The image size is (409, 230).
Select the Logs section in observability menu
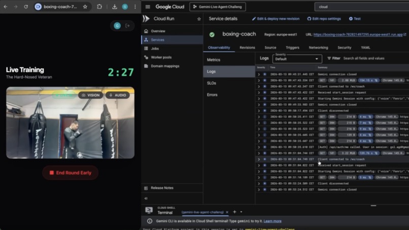tap(229, 71)
